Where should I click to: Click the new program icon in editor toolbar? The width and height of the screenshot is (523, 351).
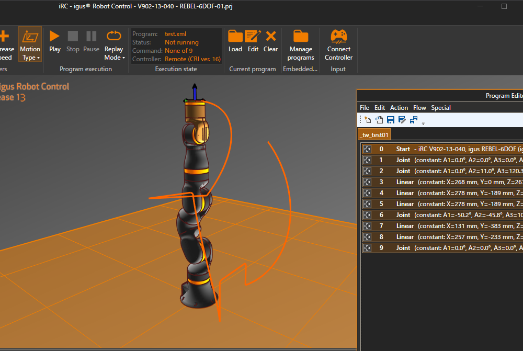pos(368,120)
